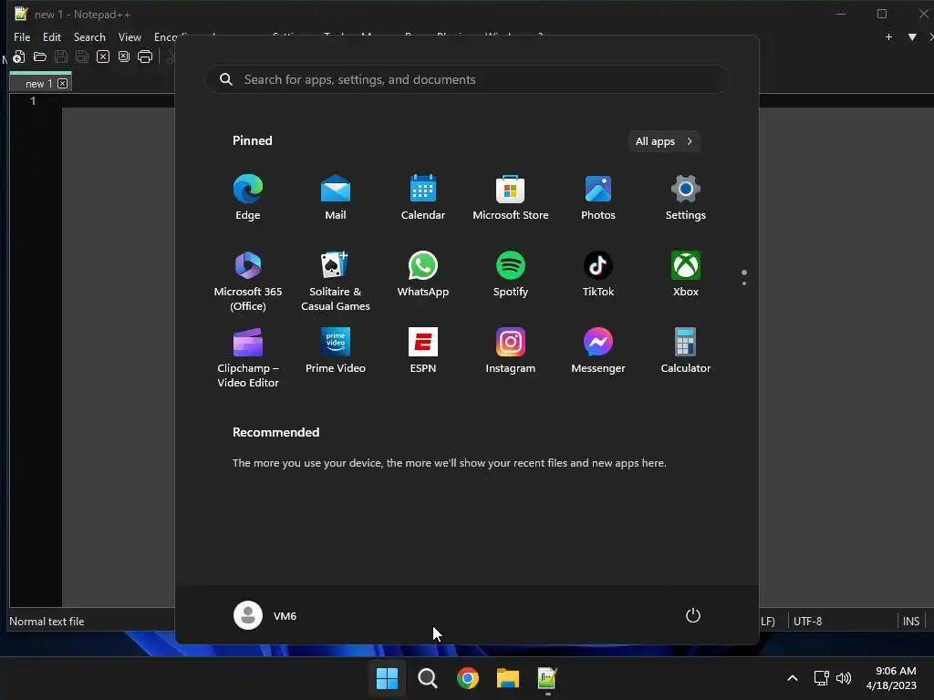Open Microsoft 365 (Office)
Screen dimensions: 934x700
click(248, 281)
